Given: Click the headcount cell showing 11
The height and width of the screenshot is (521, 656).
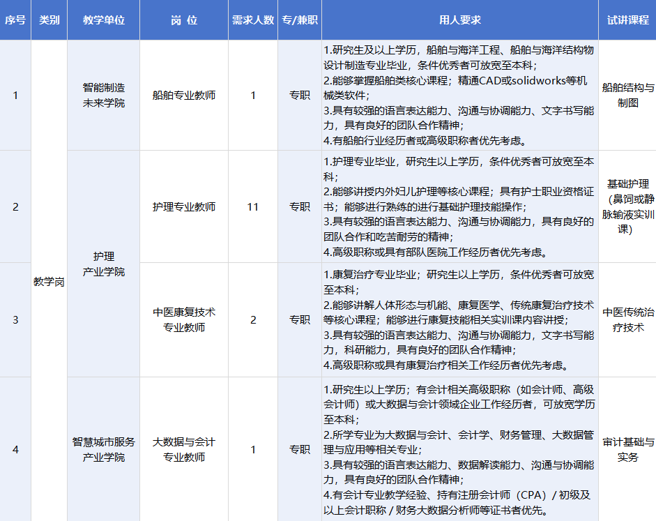Looking at the screenshot, I should [x=253, y=206].
